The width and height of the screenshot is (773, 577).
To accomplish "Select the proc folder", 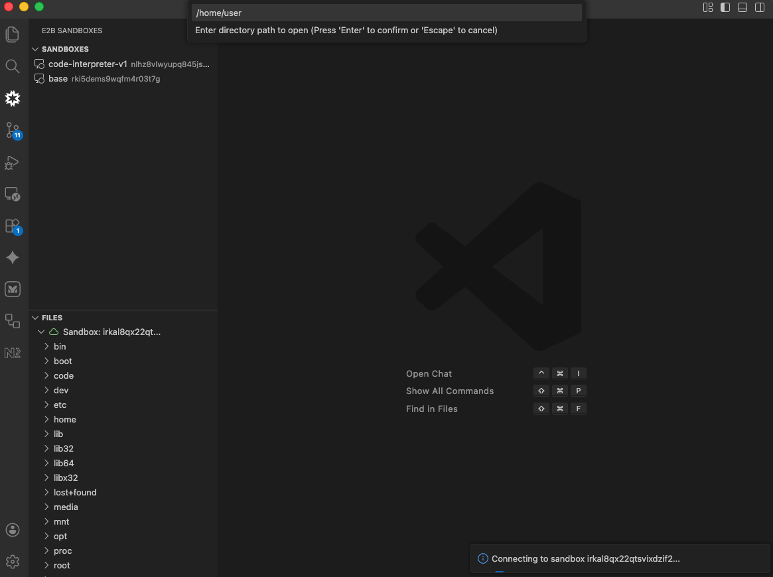I will 123,550.
